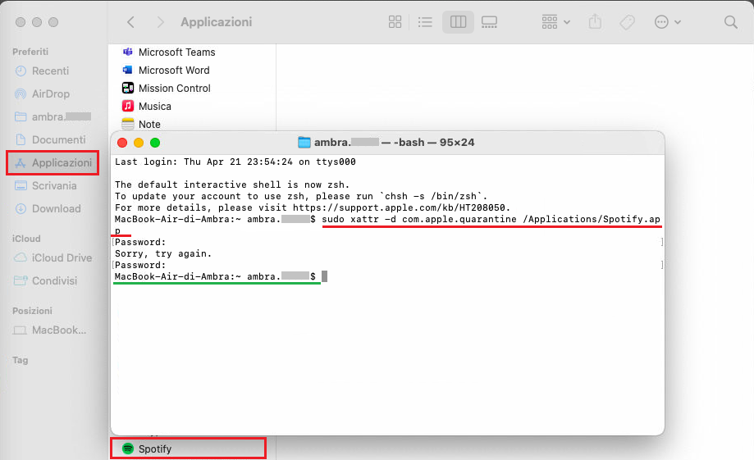The height and width of the screenshot is (460, 754).
Task: Open Recenti in the sidebar
Action: click(x=52, y=71)
